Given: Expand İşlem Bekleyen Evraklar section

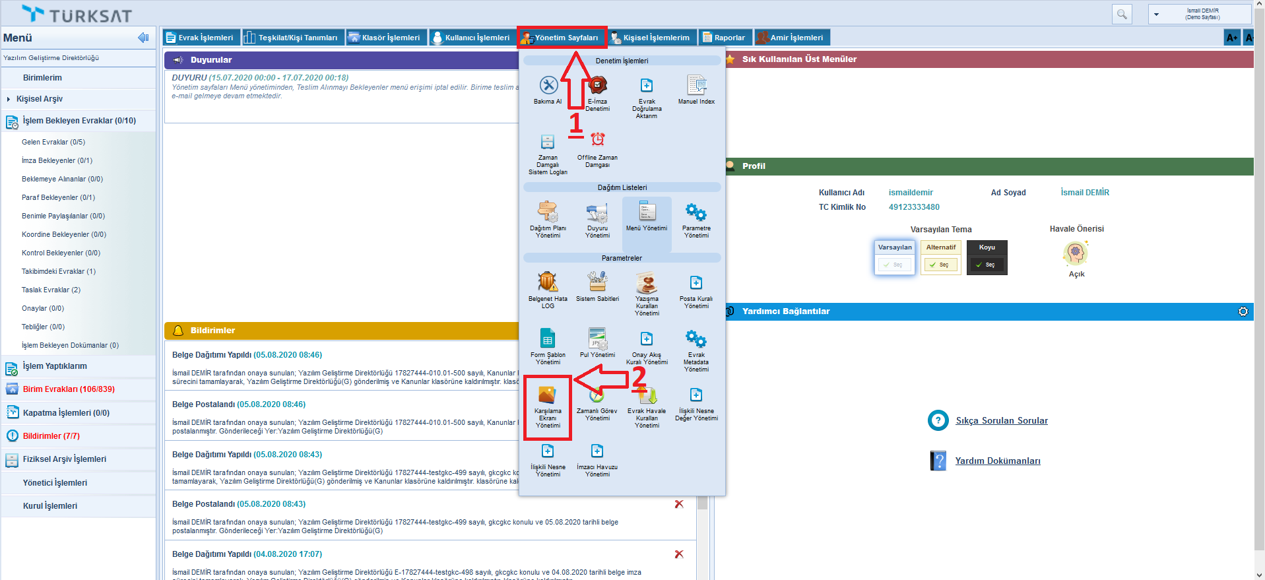Looking at the screenshot, I should click(x=79, y=121).
